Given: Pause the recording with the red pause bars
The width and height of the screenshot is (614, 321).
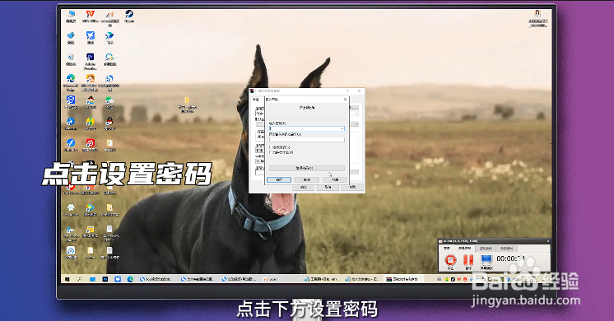Looking at the screenshot, I should tap(468, 261).
